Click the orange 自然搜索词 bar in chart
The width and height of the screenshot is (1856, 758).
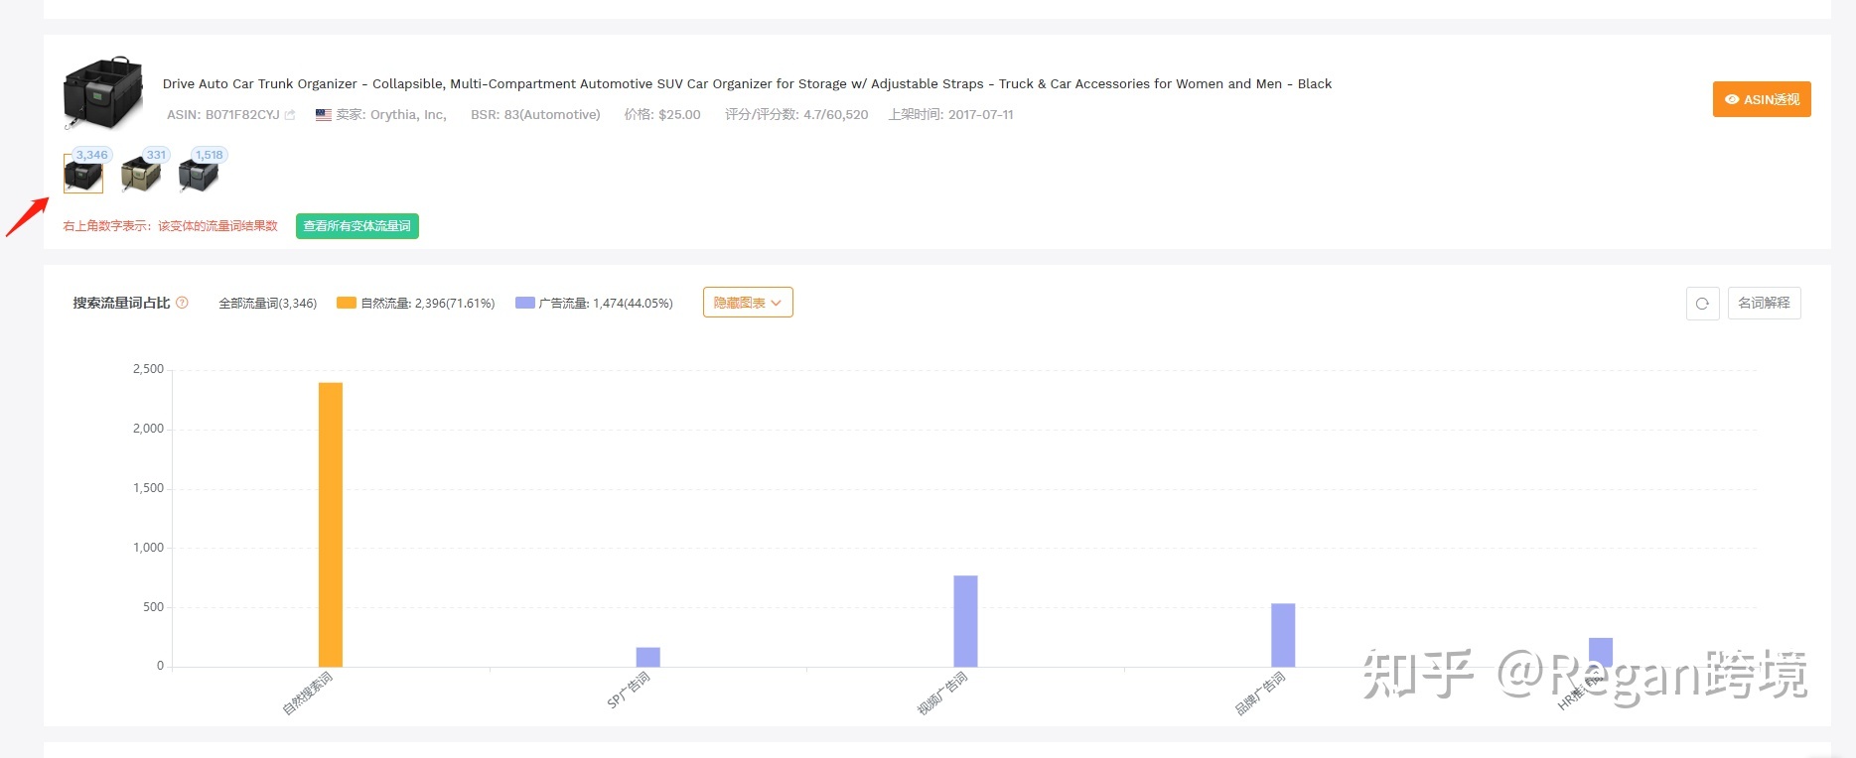(331, 524)
